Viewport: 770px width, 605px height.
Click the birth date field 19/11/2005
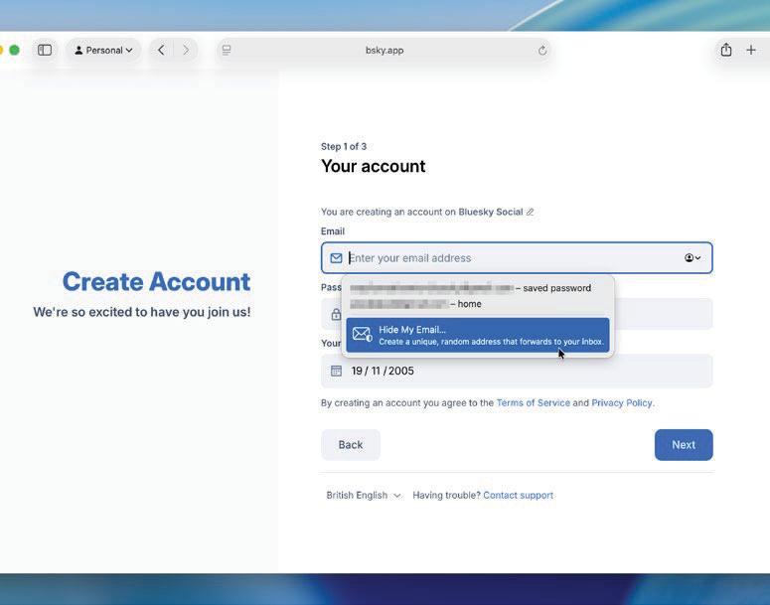tap(517, 371)
